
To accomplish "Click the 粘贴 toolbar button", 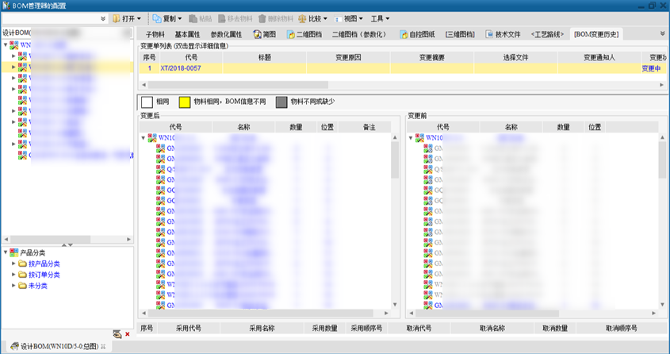I will [201, 18].
